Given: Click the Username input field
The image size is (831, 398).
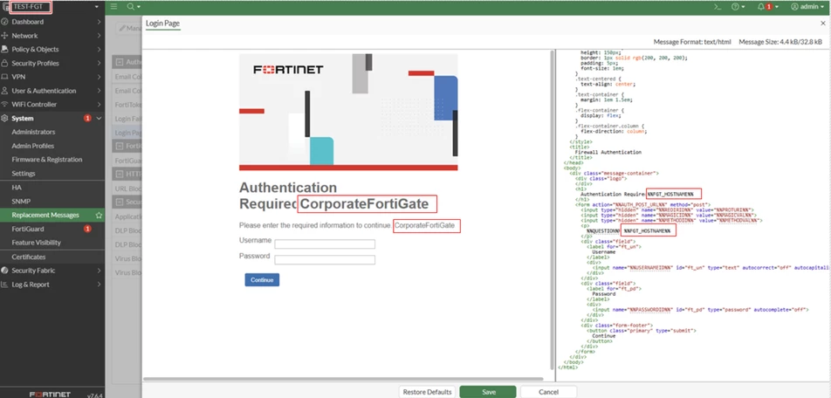Looking at the screenshot, I should [x=325, y=244].
